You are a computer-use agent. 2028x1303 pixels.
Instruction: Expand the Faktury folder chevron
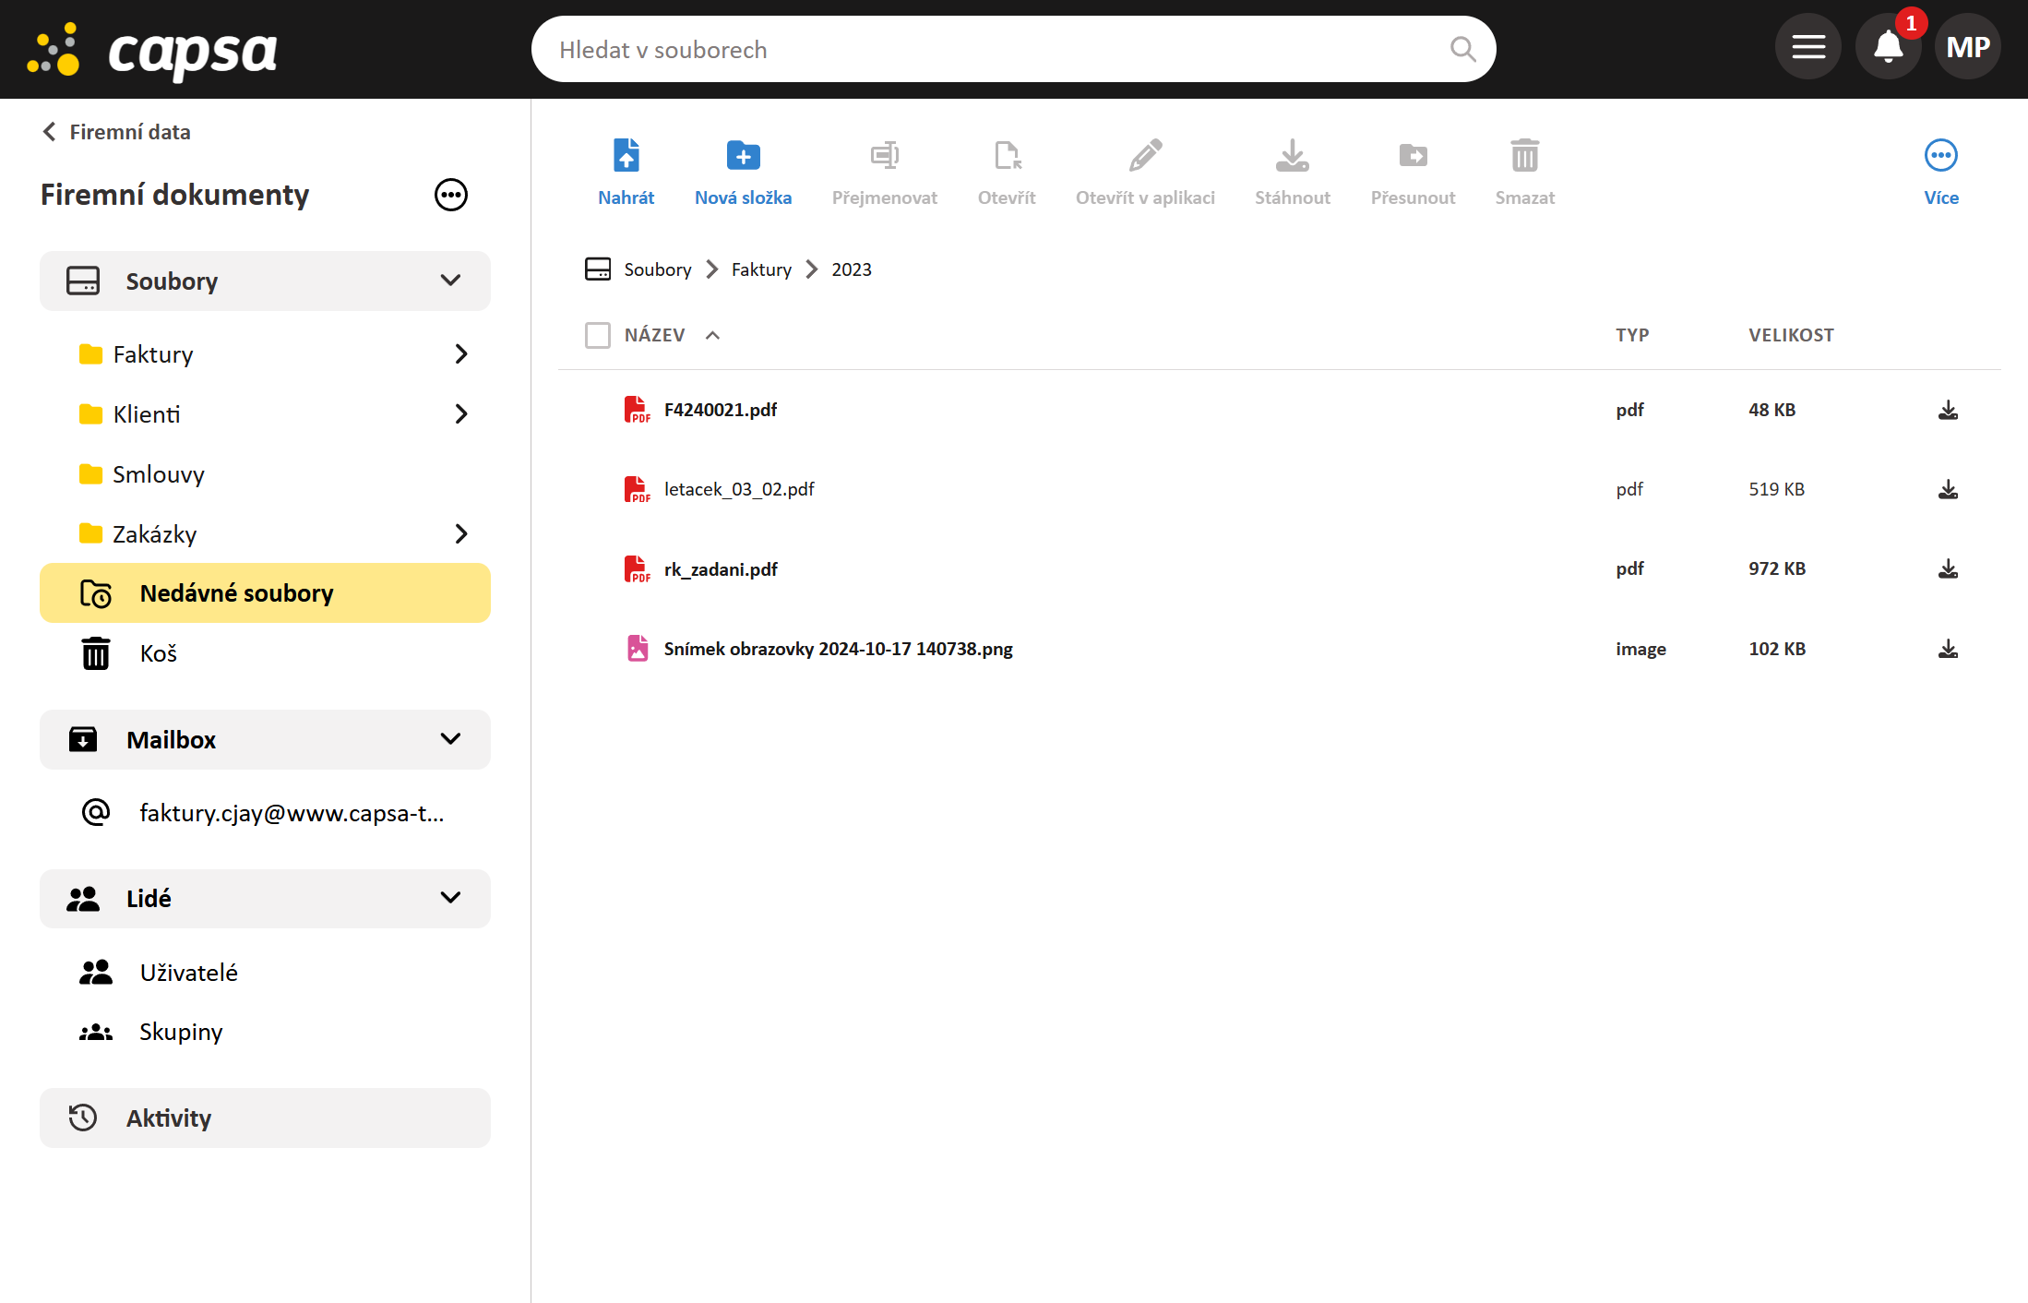coord(461,354)
